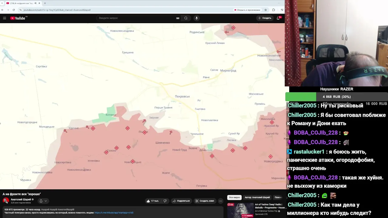The image size is (388, 218).
Task: Like the video with thumbs-up
Action: tap(153, 201)
